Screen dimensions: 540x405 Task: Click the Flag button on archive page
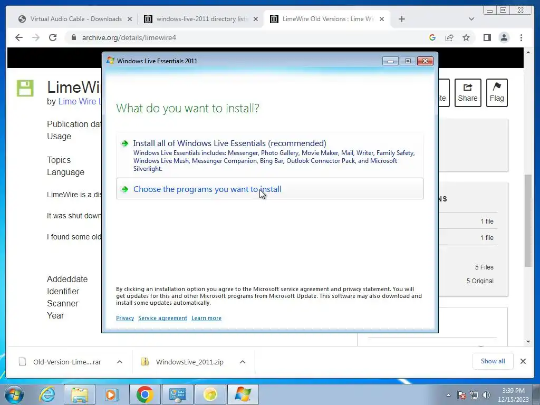pyautogui.click(x=497, y=93)
